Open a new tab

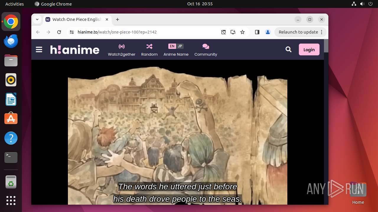tap(118, 19)
